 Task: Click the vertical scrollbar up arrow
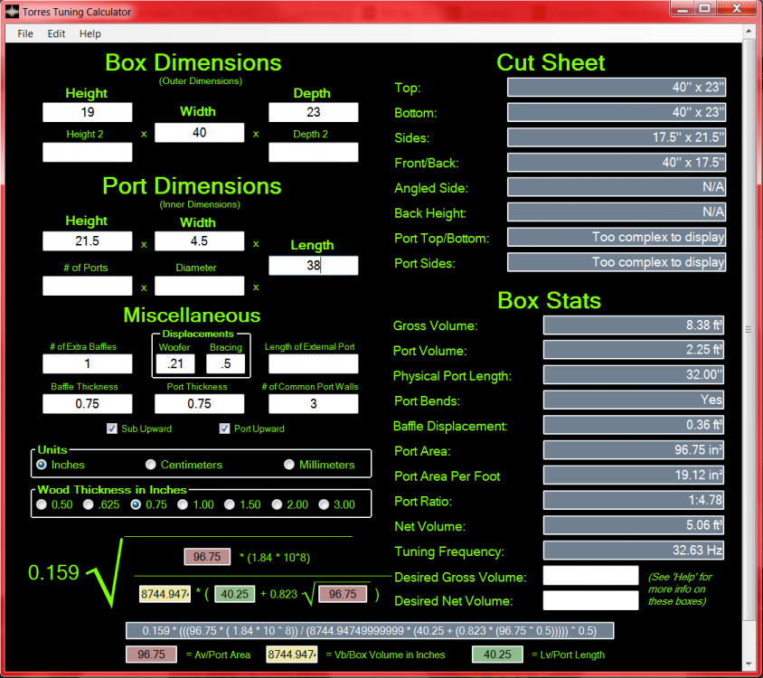749,32
